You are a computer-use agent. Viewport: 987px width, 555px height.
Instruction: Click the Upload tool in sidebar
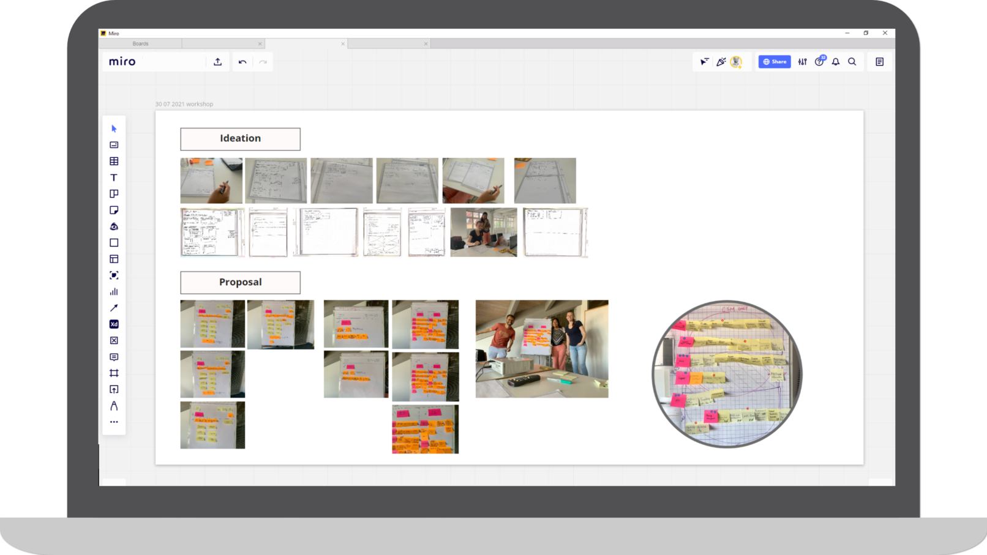pos(114,390)
